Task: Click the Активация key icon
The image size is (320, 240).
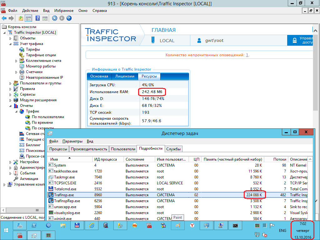Action: point(16,179)
